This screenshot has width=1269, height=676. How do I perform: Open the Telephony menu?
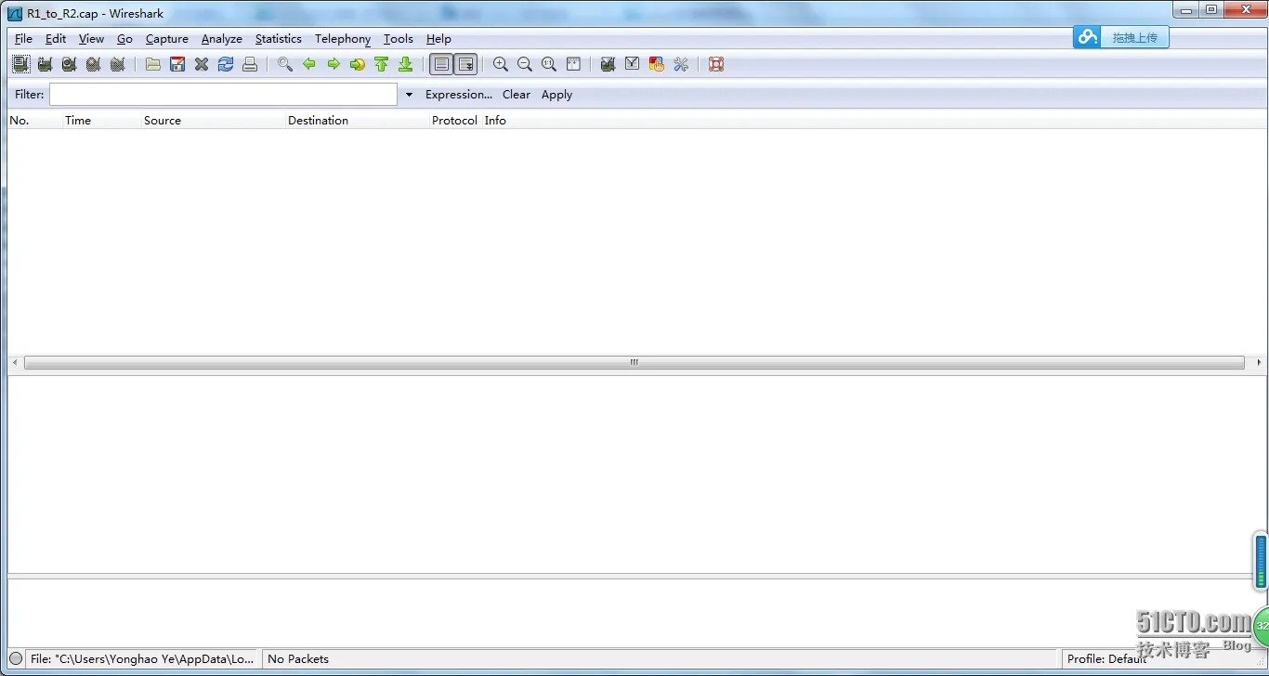(x=343, y=39)
